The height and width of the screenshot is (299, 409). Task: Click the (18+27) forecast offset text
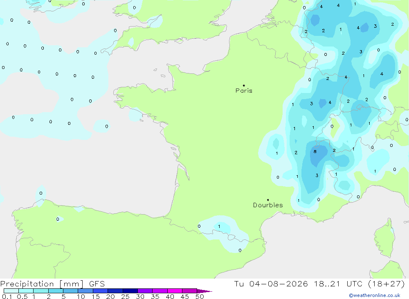pos(387,283)
